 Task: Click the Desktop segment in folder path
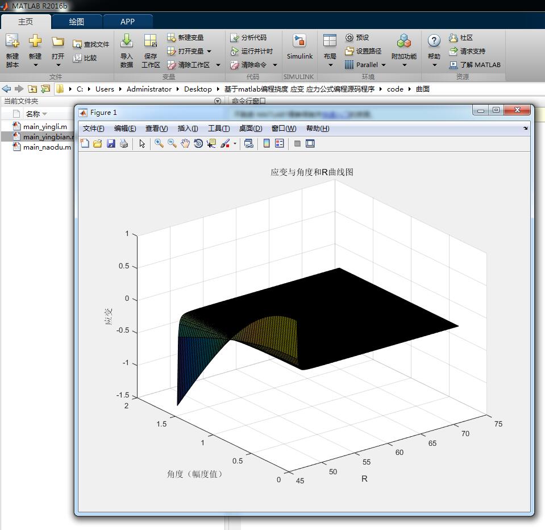pyautogui.click(x=198, y=89)
